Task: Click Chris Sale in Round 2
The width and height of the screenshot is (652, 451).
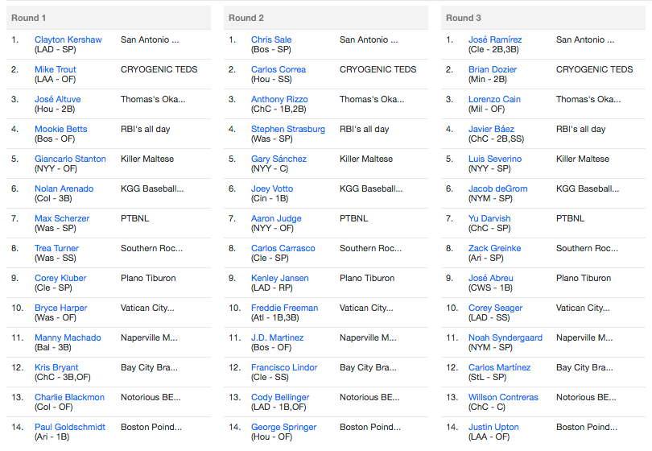Action: 271,39
